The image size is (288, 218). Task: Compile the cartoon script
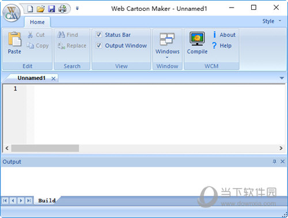pos(197,43)
